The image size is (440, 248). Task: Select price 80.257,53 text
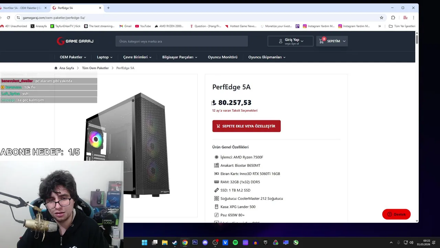pyautogui.click(x=235, y=103)
